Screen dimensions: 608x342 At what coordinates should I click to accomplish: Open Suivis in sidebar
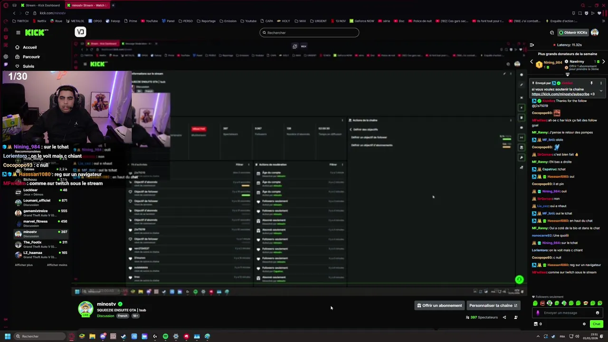[25, 66]
